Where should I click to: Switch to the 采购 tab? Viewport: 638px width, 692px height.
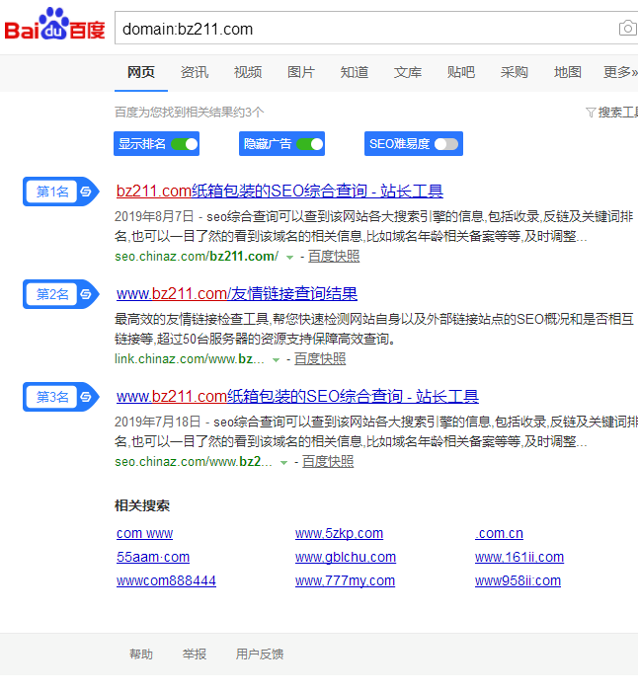point(515,72)
